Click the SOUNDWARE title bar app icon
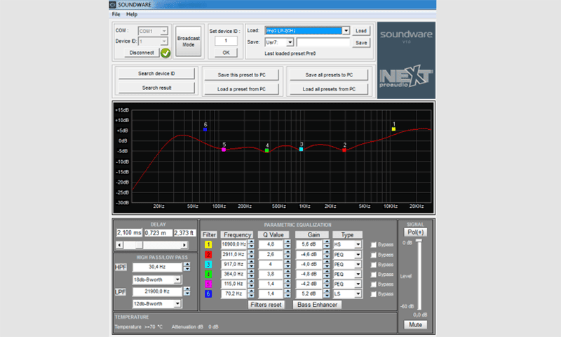Viewport: 561px width, 337px height. (x=113, y=5)
